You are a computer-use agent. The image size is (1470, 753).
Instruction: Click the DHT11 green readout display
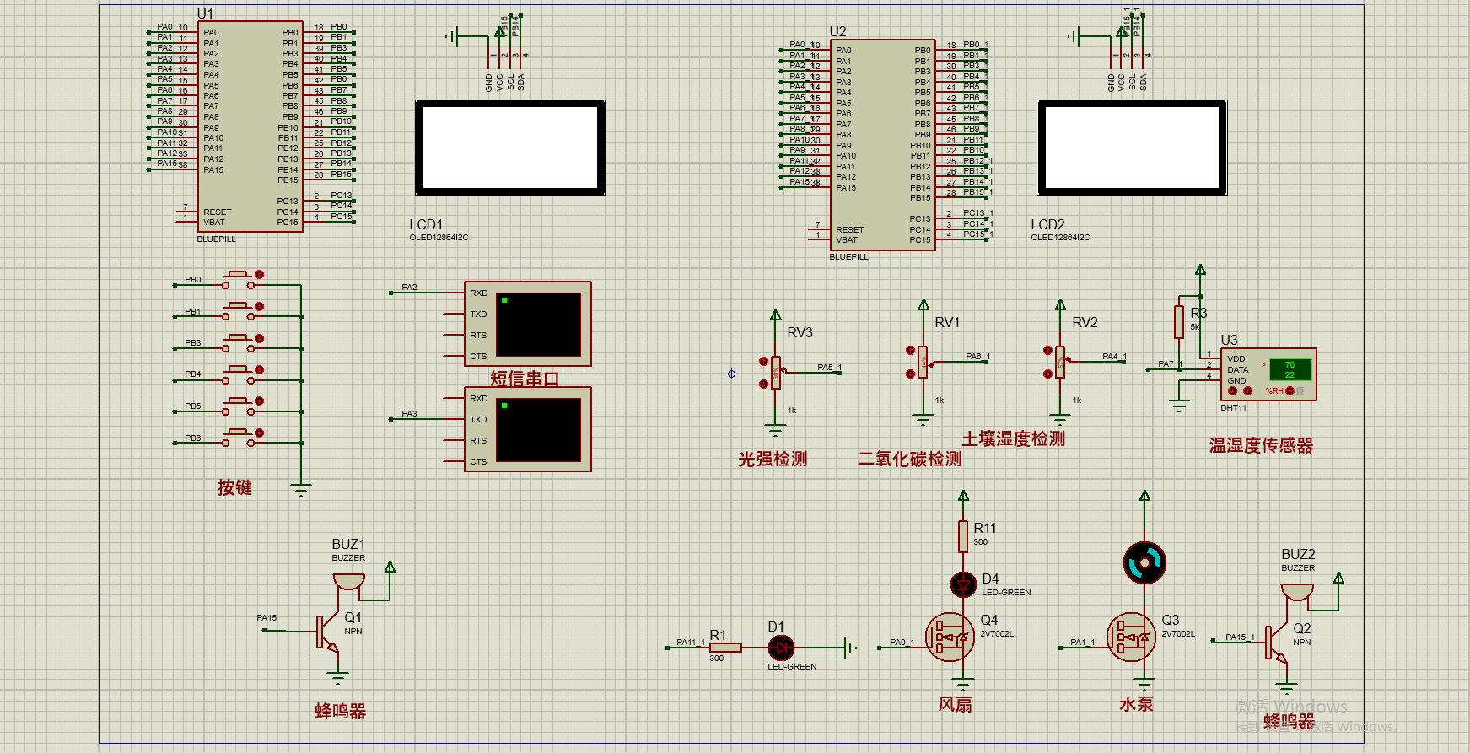(x=1290, y=370)
